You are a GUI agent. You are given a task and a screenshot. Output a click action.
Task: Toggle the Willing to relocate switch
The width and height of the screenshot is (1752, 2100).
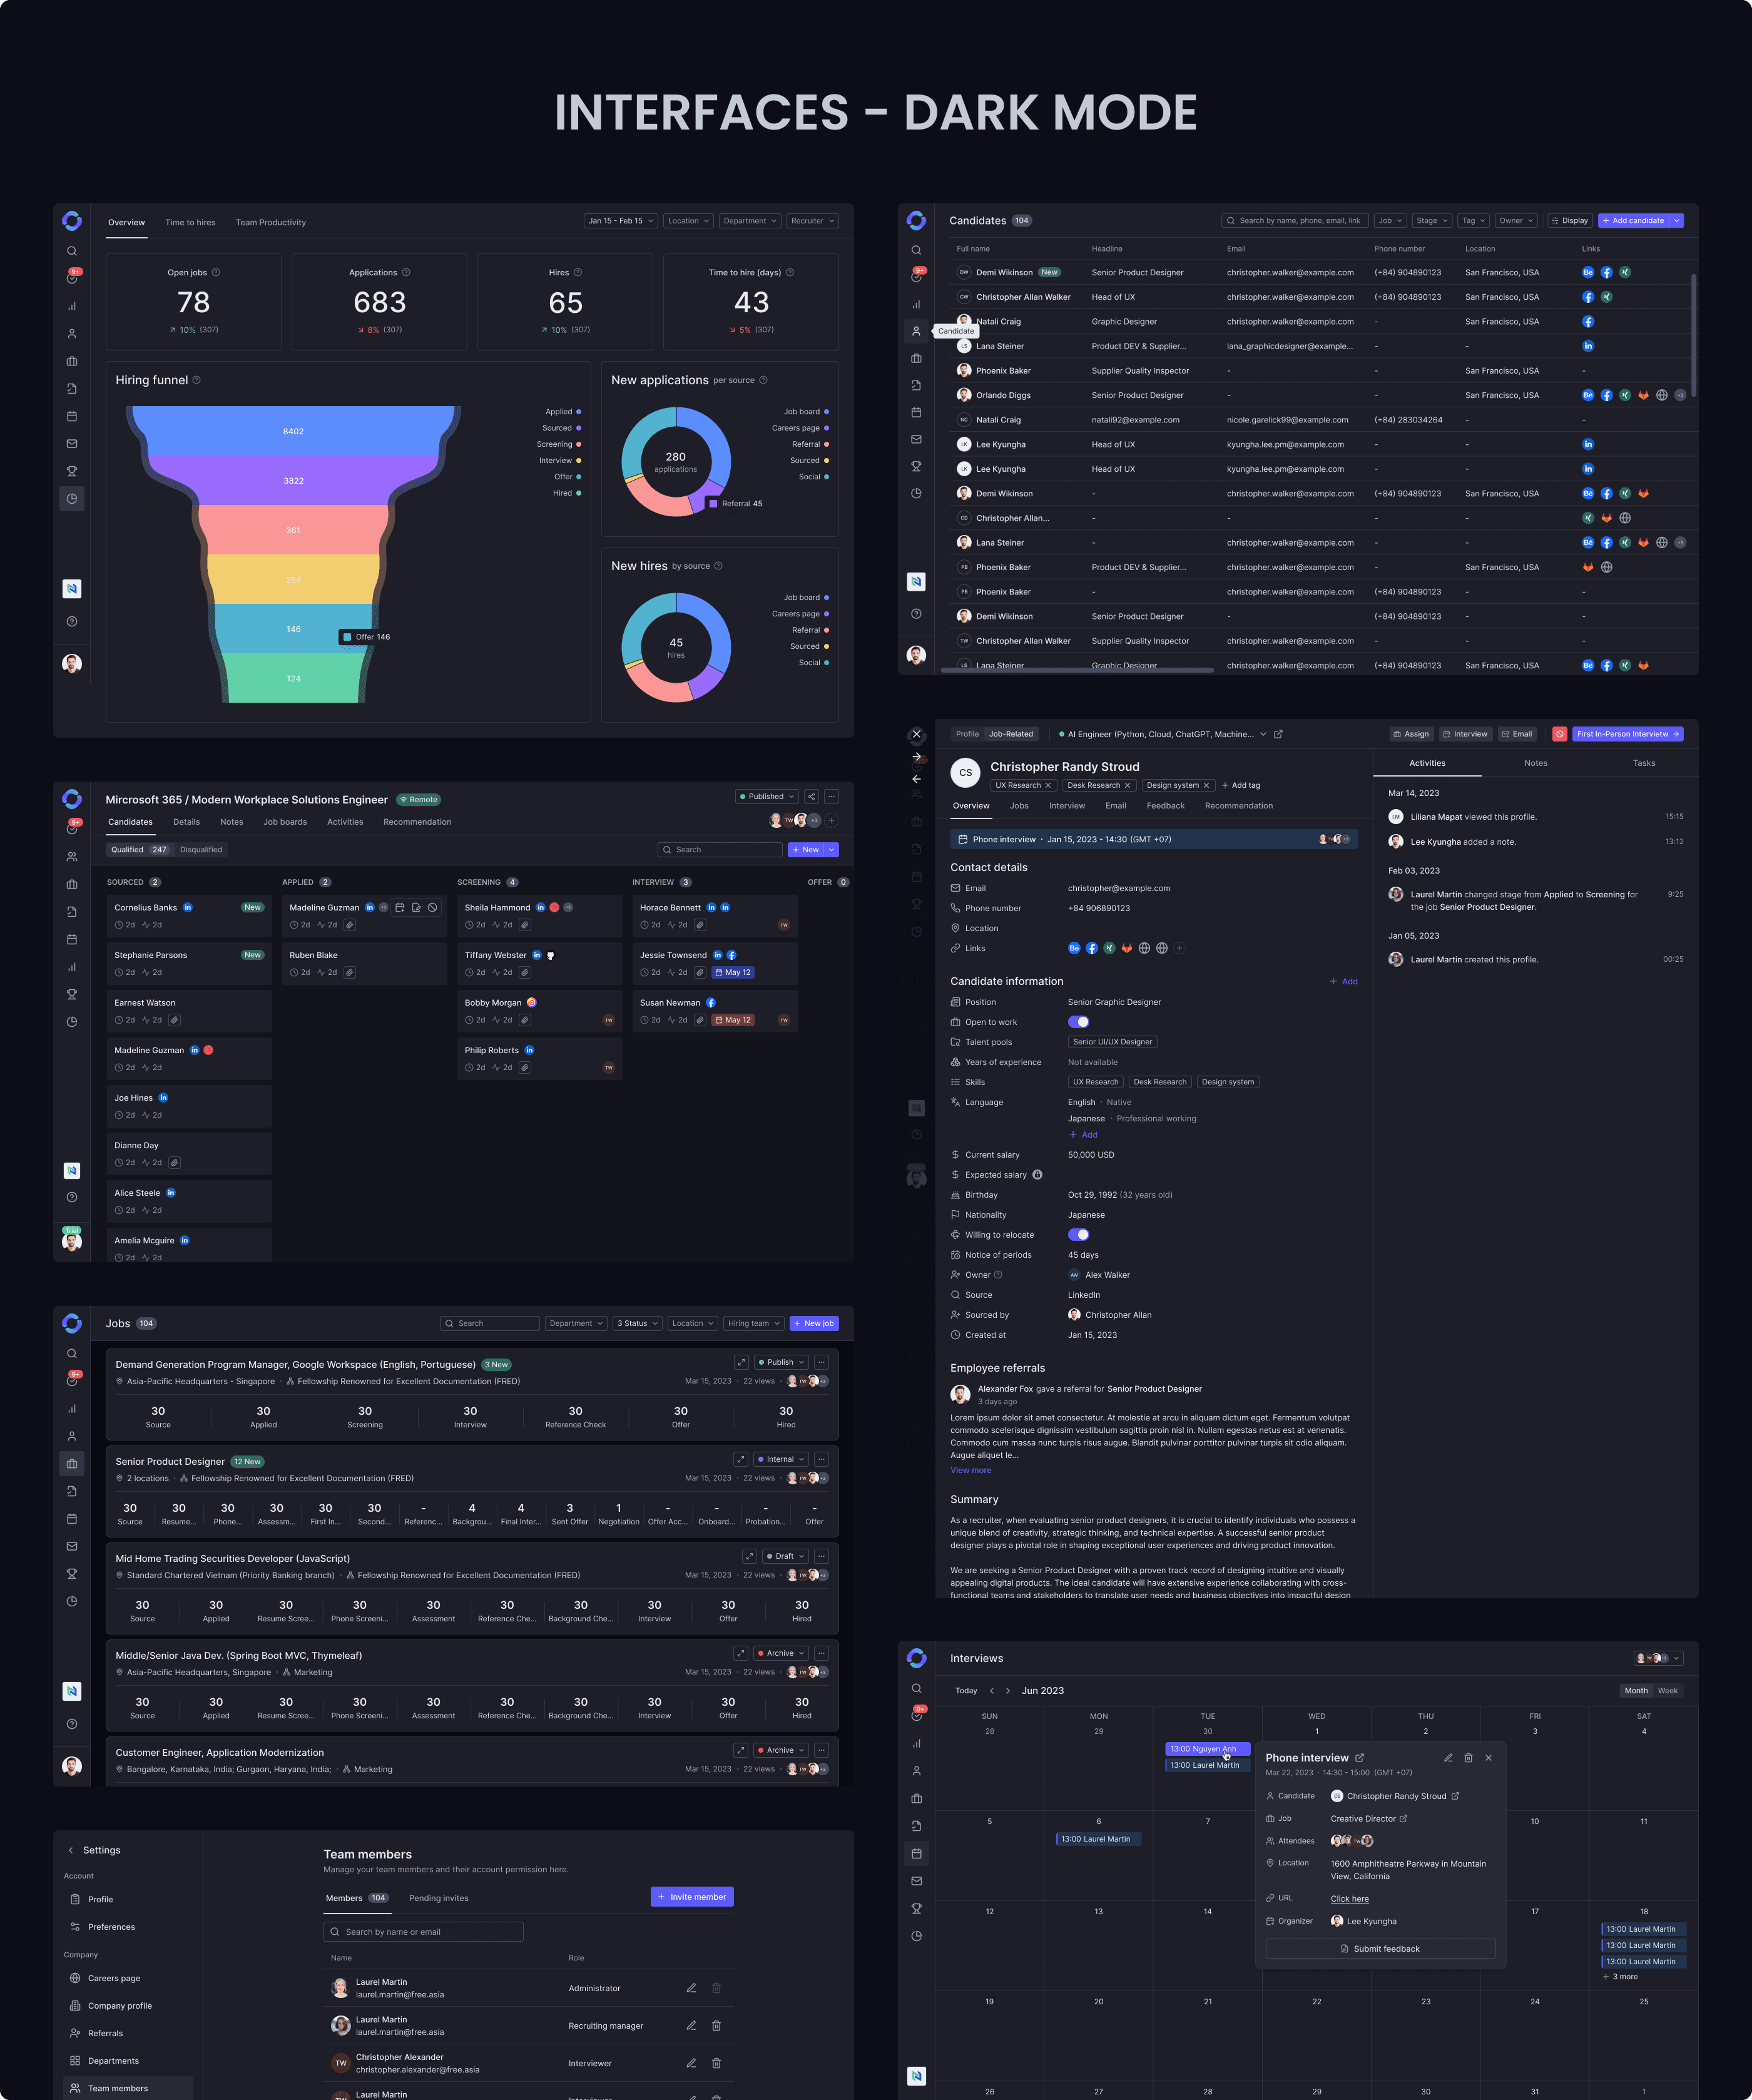pos(1078,1235)
